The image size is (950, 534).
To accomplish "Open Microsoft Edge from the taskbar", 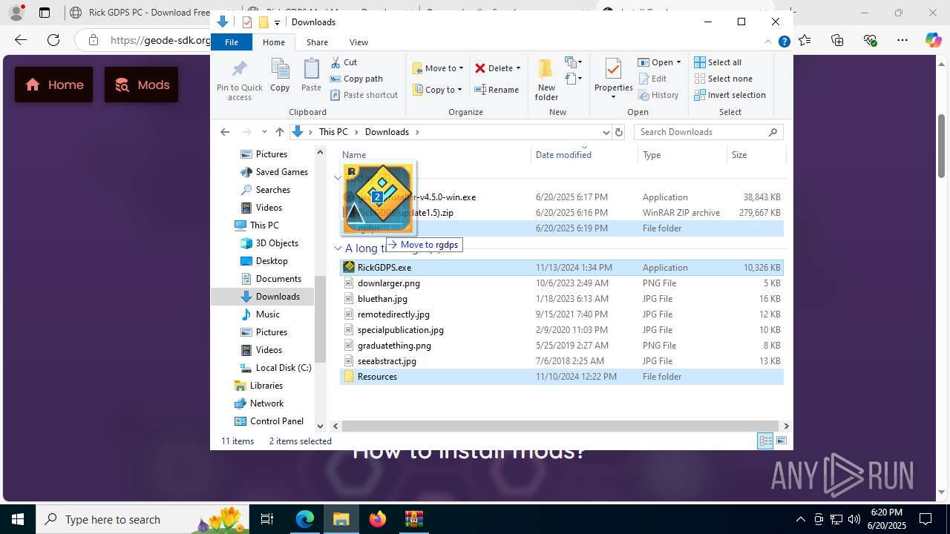I will tap(305, 519).
